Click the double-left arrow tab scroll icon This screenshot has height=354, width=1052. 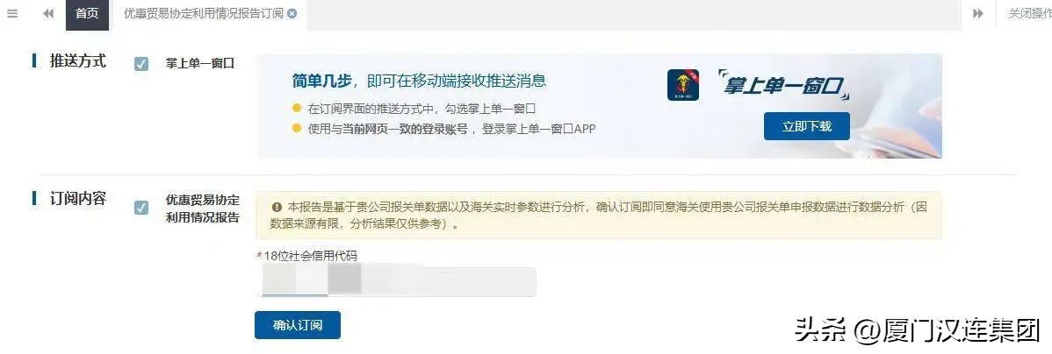[48, 13]
